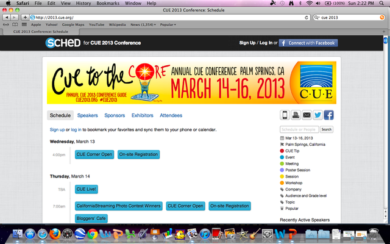Select the Schedule tab
Viewport: 390px width, 244px height.
point(60,115)
